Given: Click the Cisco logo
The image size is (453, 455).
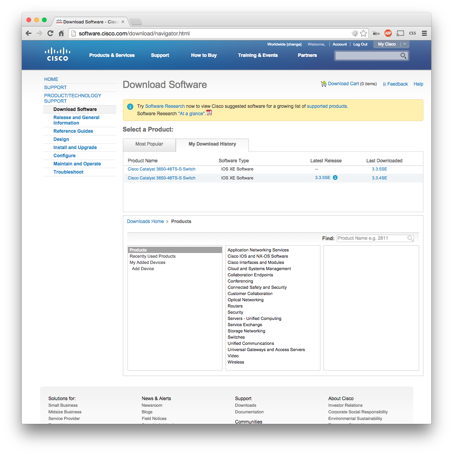Looking at the screenshot, I should pyautogui.click(x=58, y=54).
